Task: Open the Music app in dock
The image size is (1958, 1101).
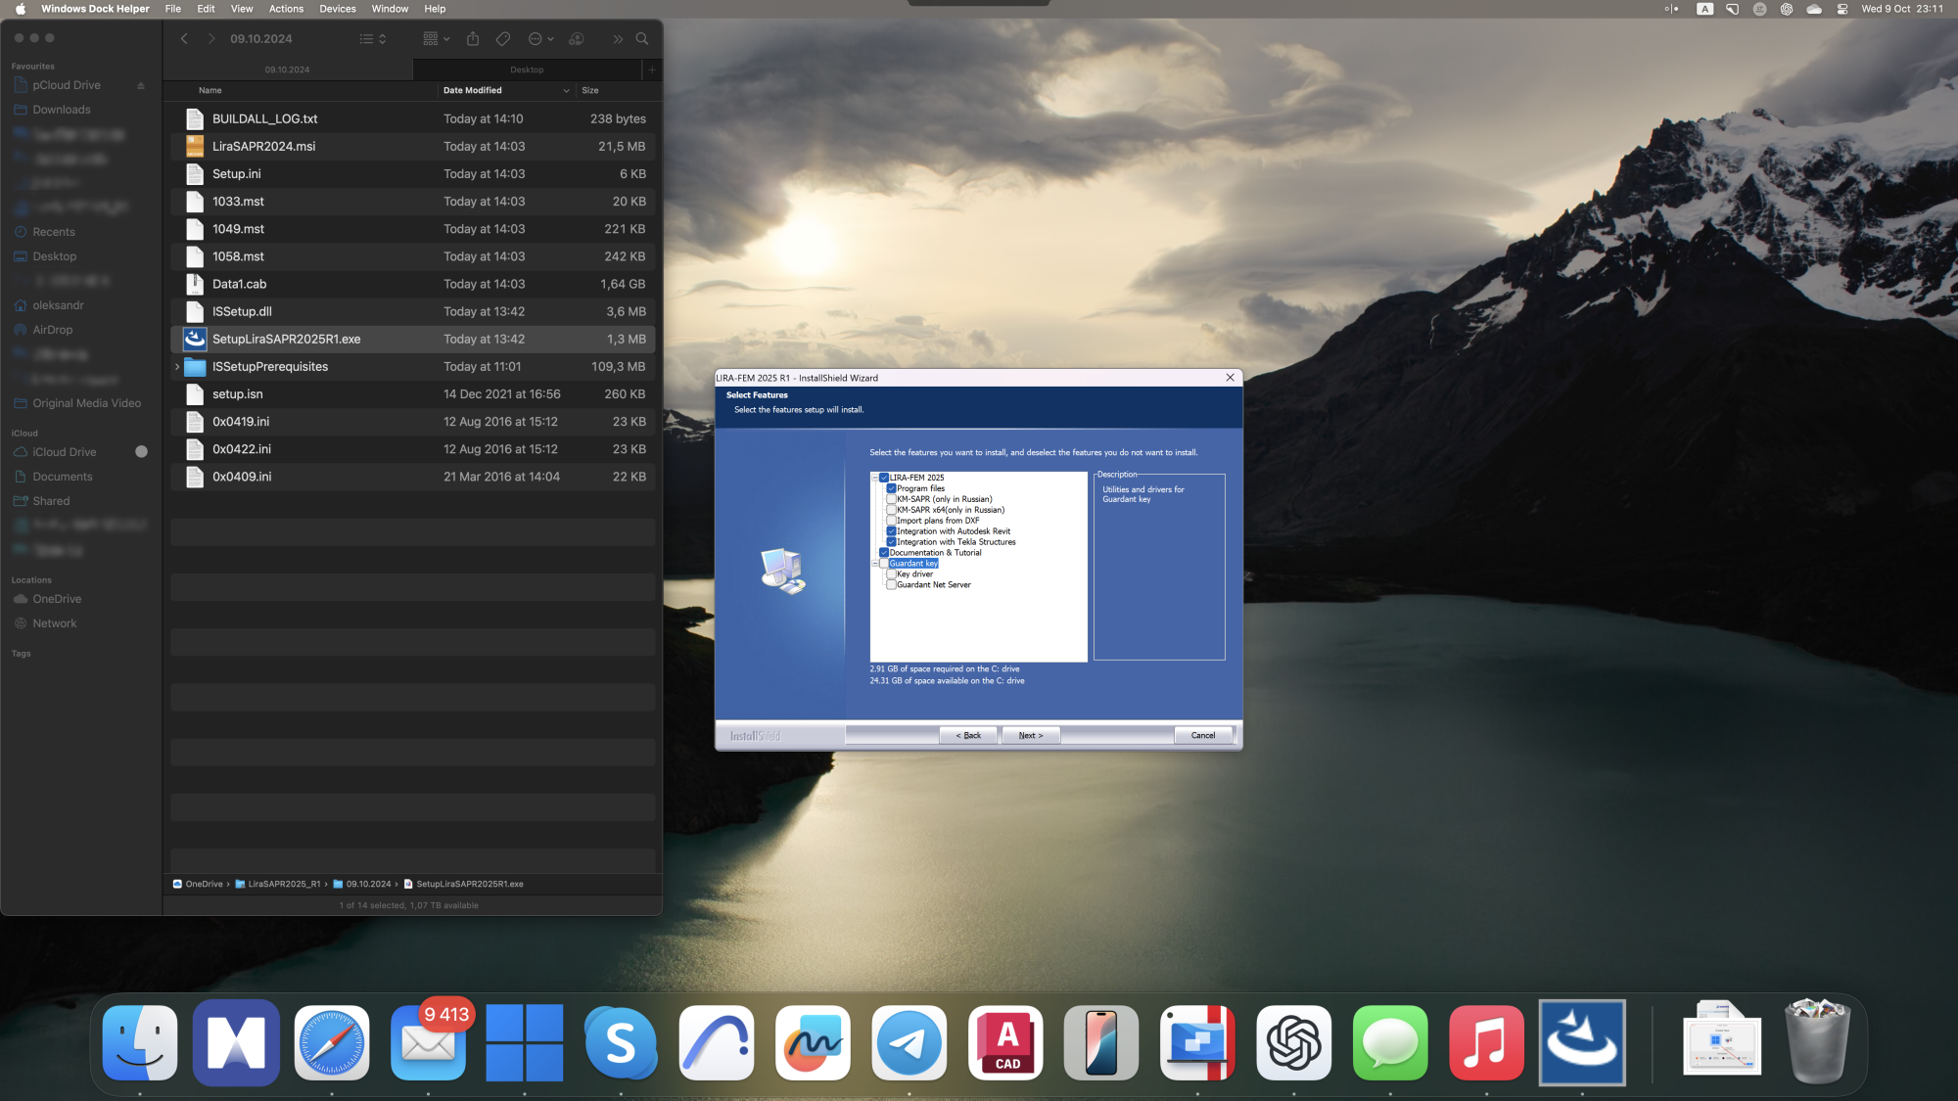Action: coord(1485,1043)
